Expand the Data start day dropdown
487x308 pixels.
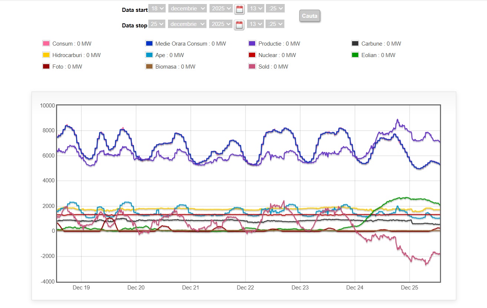[157, 8]
